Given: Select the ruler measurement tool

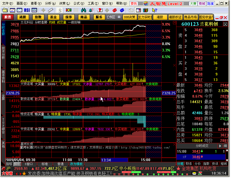Looking at the screenshot, I should coord(51,10).
